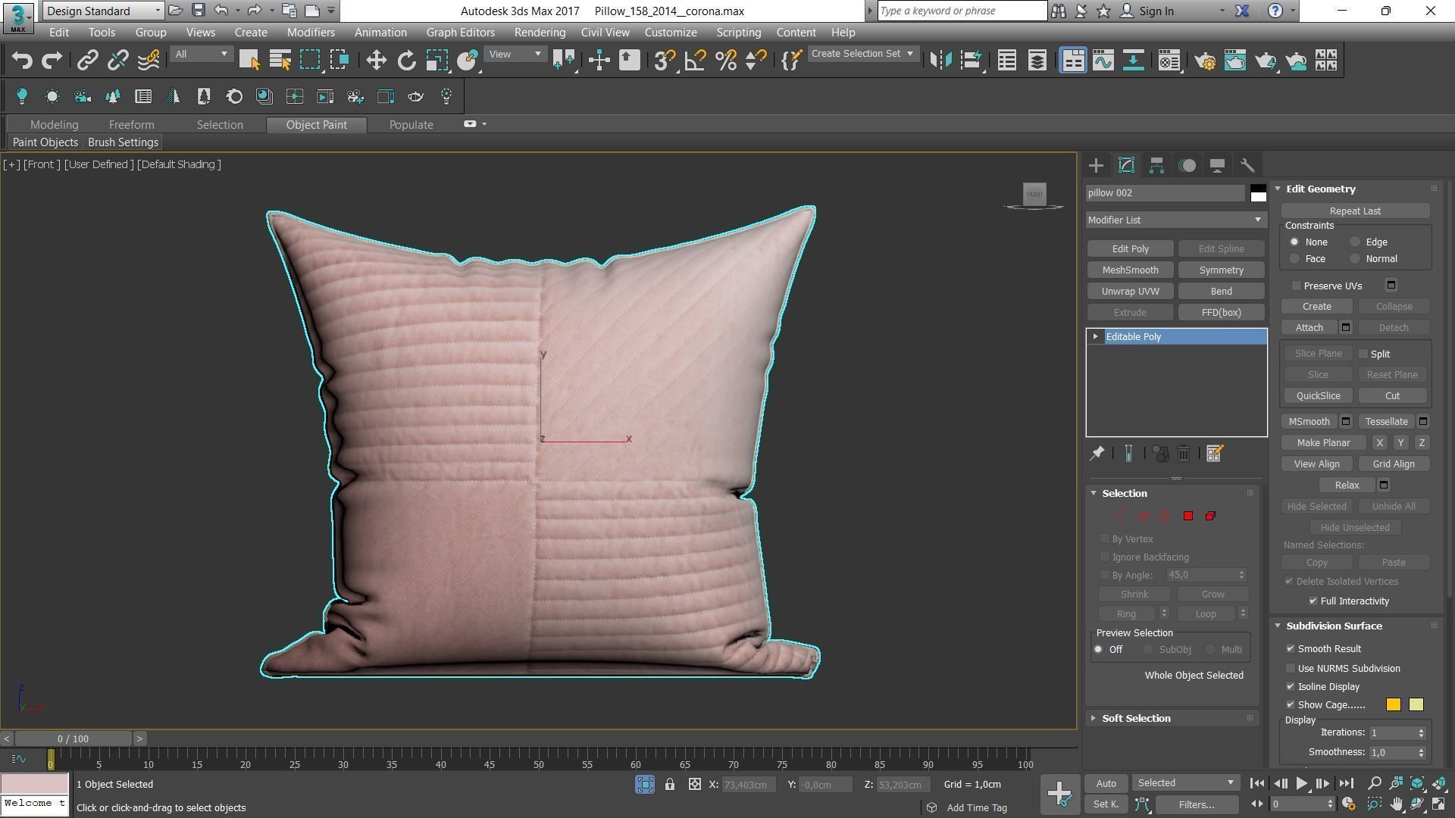The height and width of the screenshot is (818, 1455).
Task: Select Polygon sub-object level
Action: (x=1187, y=516)
